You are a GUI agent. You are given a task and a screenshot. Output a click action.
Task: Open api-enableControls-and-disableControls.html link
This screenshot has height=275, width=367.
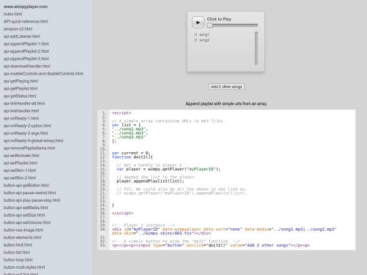pos(43,73)
